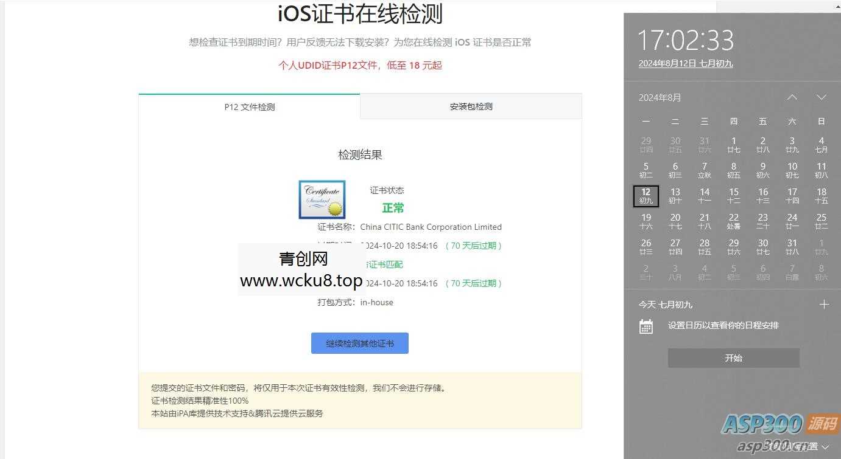Switch to the 安装包检测 tab
841x459 pixels.
[470, 106]
